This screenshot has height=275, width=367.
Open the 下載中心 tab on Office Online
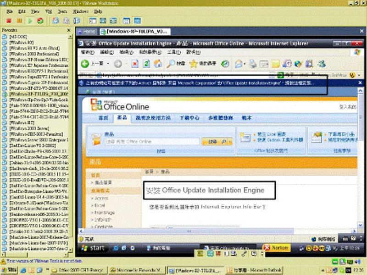pos(189,118)
